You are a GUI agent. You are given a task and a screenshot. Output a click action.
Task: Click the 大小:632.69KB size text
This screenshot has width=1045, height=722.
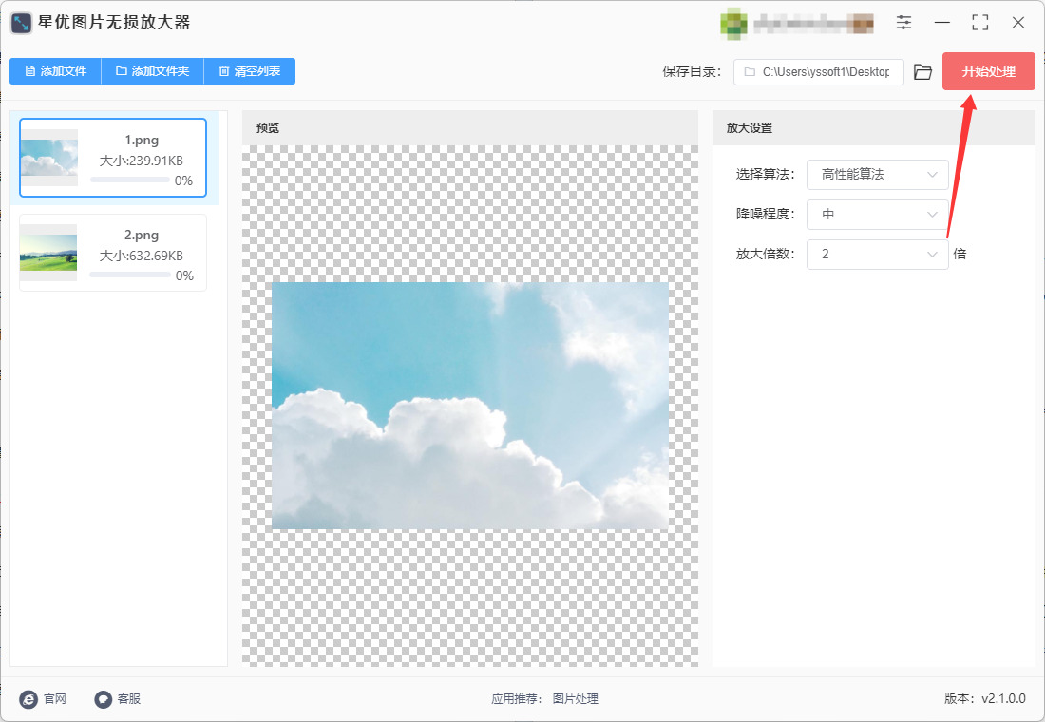[x=142, y=256]
